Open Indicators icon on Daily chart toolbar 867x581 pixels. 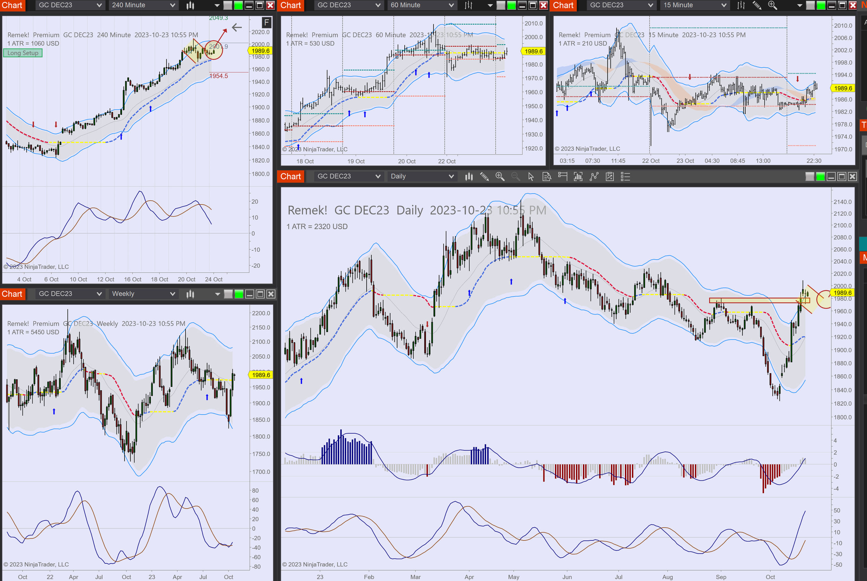point(594,177)
